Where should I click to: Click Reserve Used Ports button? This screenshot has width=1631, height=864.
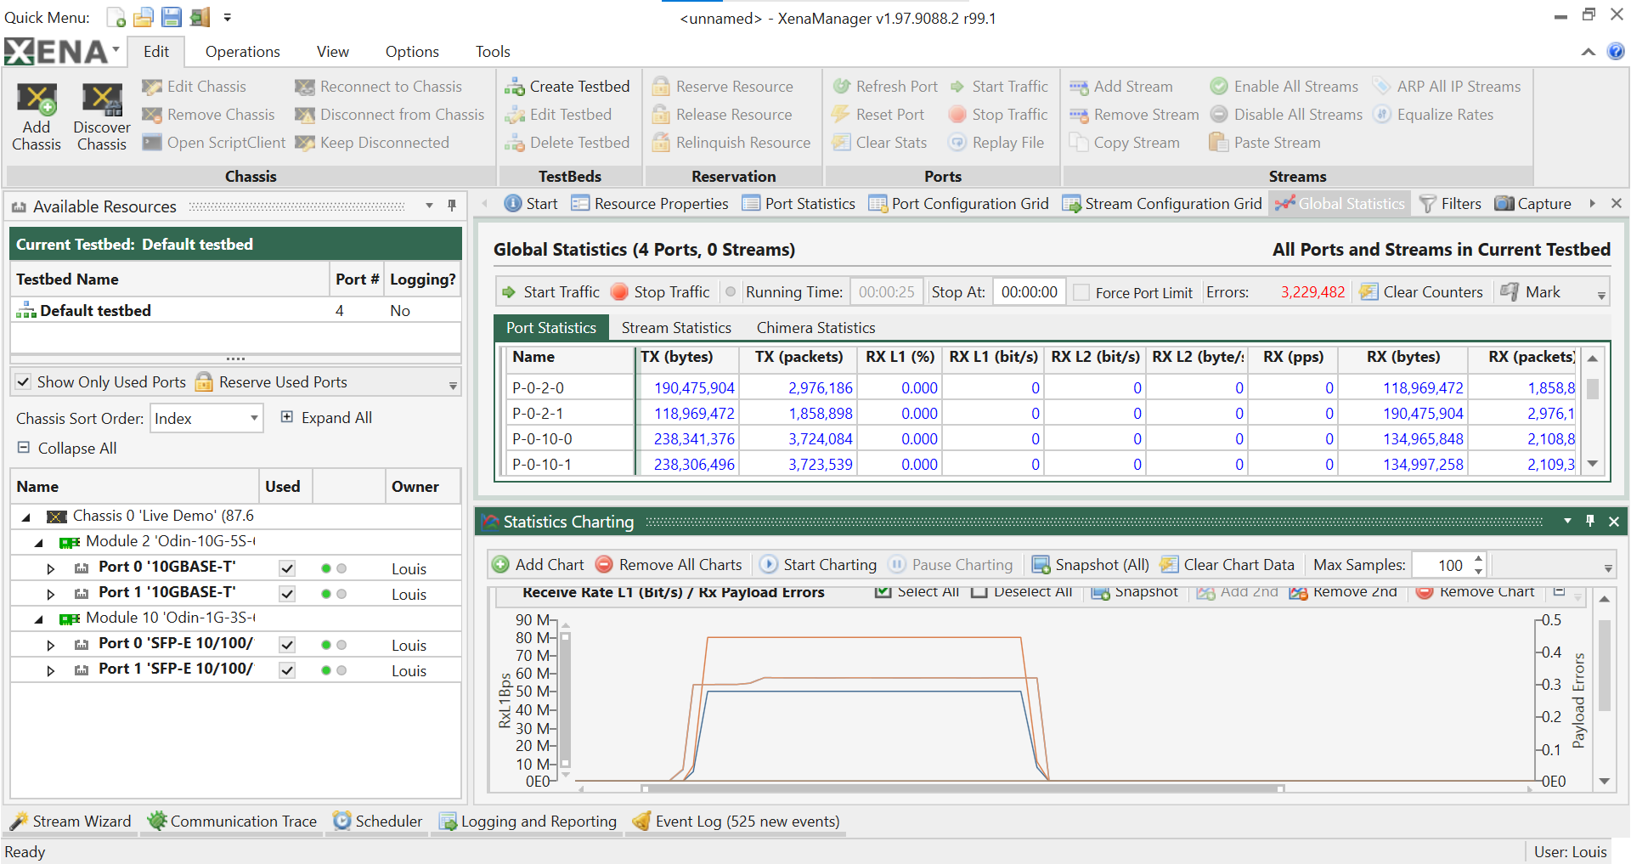(272, 382)
